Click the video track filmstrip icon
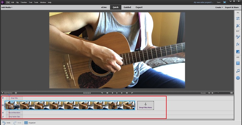 (x=3, y=105)
